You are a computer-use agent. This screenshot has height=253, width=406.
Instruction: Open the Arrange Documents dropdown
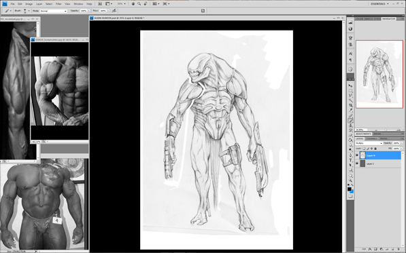pyautogui.click(x=156, y=4)
